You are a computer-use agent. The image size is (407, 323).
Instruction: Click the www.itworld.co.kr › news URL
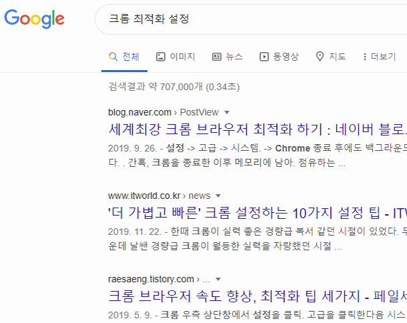tap(159, 196)
